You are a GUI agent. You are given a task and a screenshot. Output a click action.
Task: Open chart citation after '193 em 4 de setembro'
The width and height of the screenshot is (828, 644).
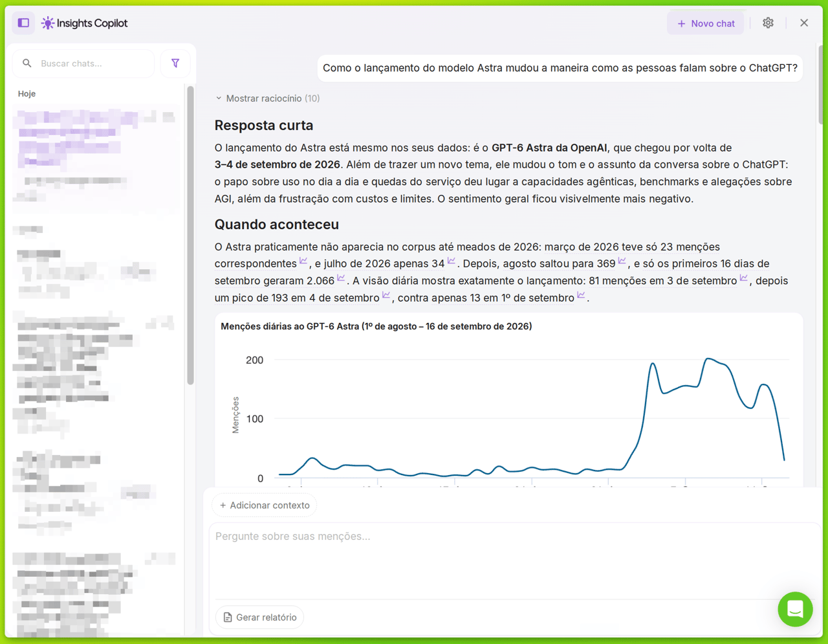coord(386,296)
